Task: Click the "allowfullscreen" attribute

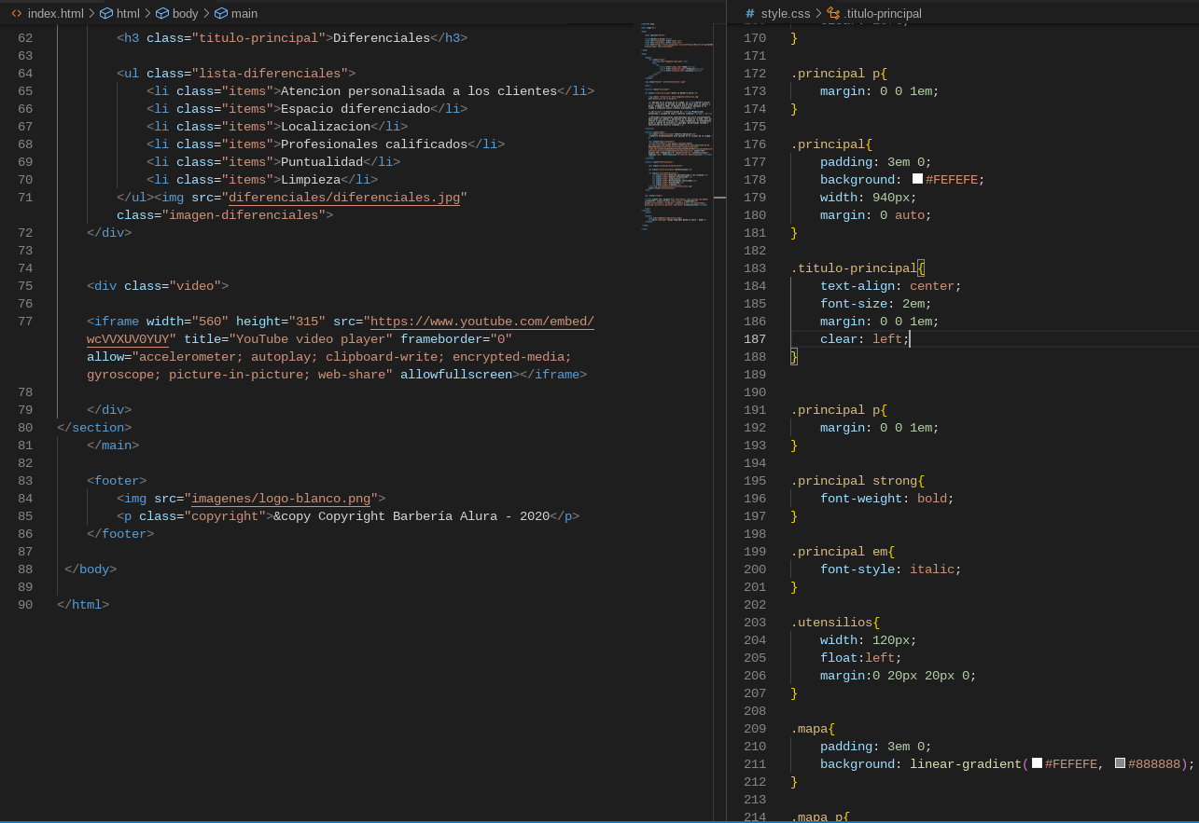Action: coord(456,375)
